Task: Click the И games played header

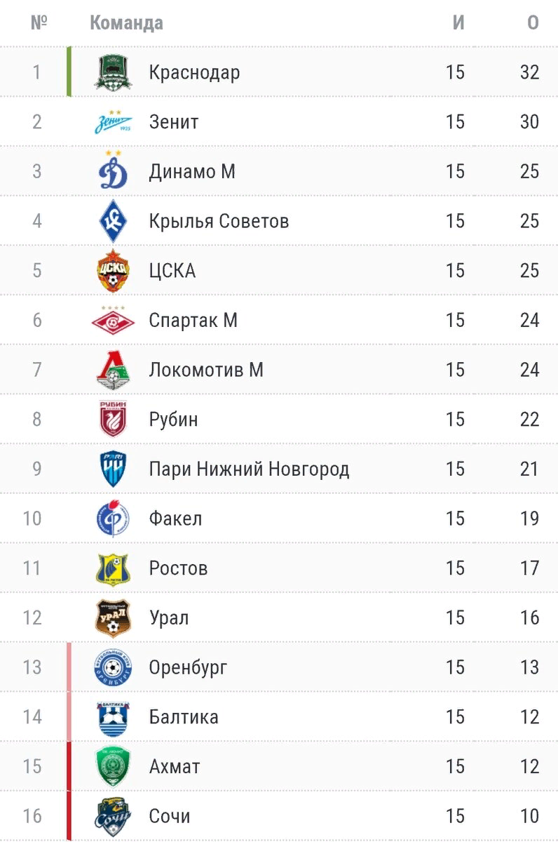Action: [458, 23]
